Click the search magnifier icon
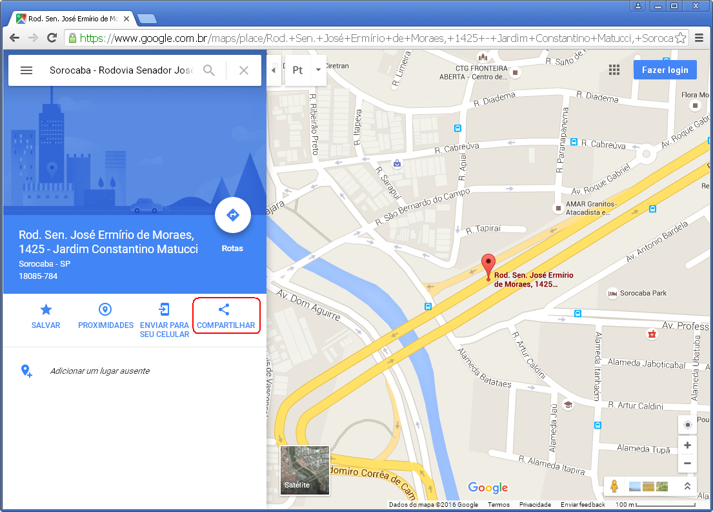This screenshot has width=713, height=512. 209,70
